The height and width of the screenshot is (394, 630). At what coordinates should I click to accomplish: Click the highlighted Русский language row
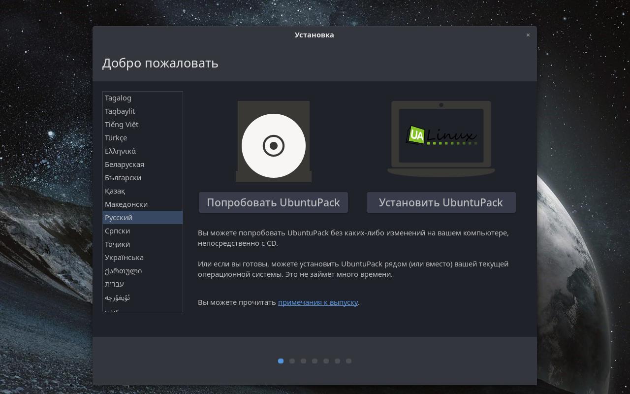[143, 218]
